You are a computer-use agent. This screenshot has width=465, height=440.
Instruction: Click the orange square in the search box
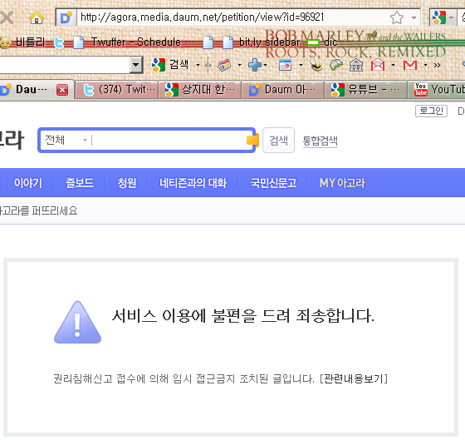(x=253, y=140)
